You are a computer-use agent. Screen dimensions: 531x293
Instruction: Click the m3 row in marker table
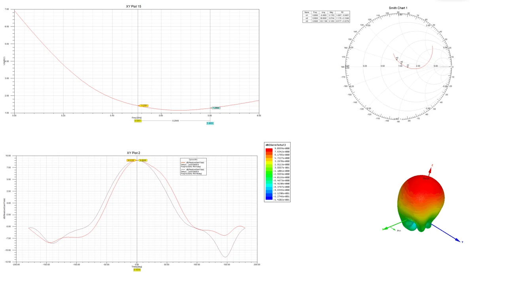(326, 21)
